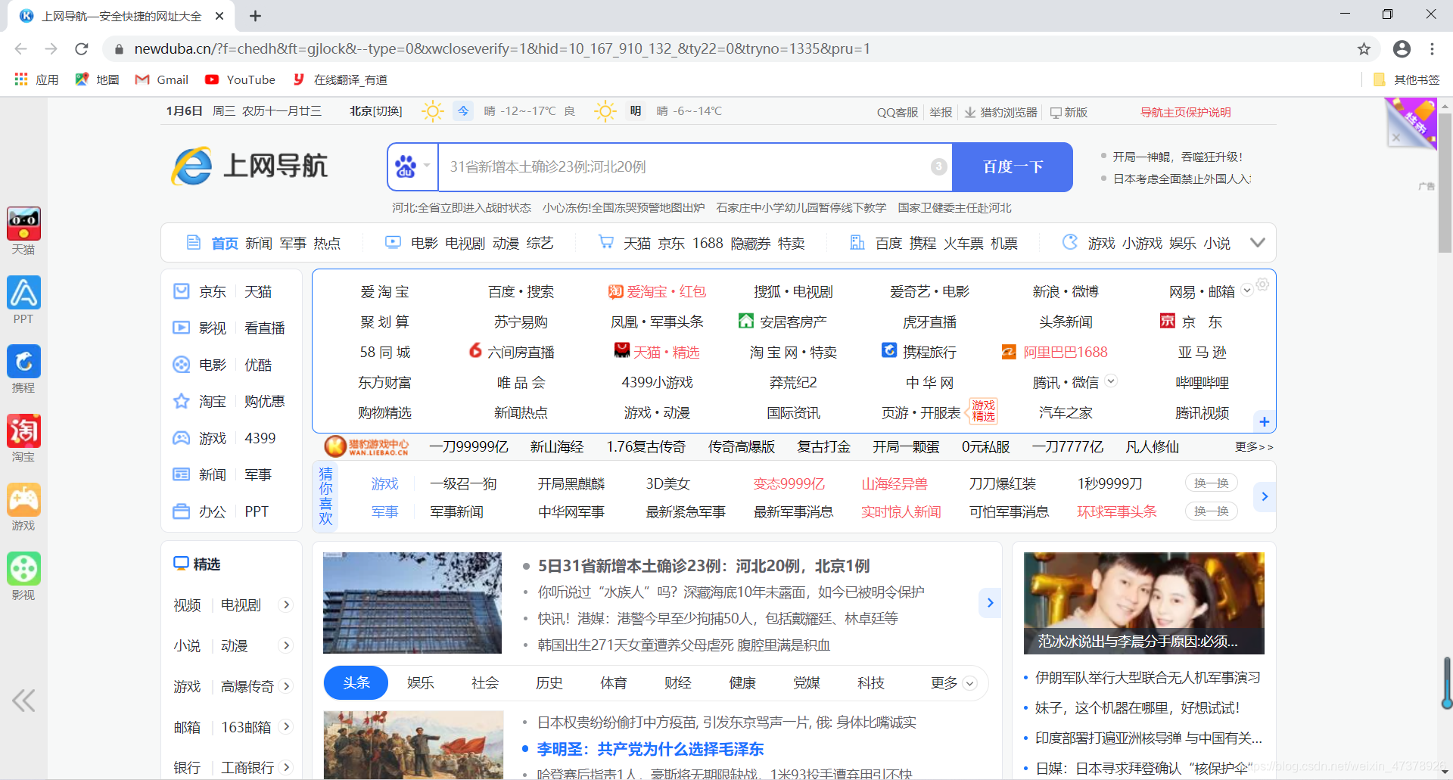Select the 财经 news tab
The image size is (1453, 780).
click(678, 683)
